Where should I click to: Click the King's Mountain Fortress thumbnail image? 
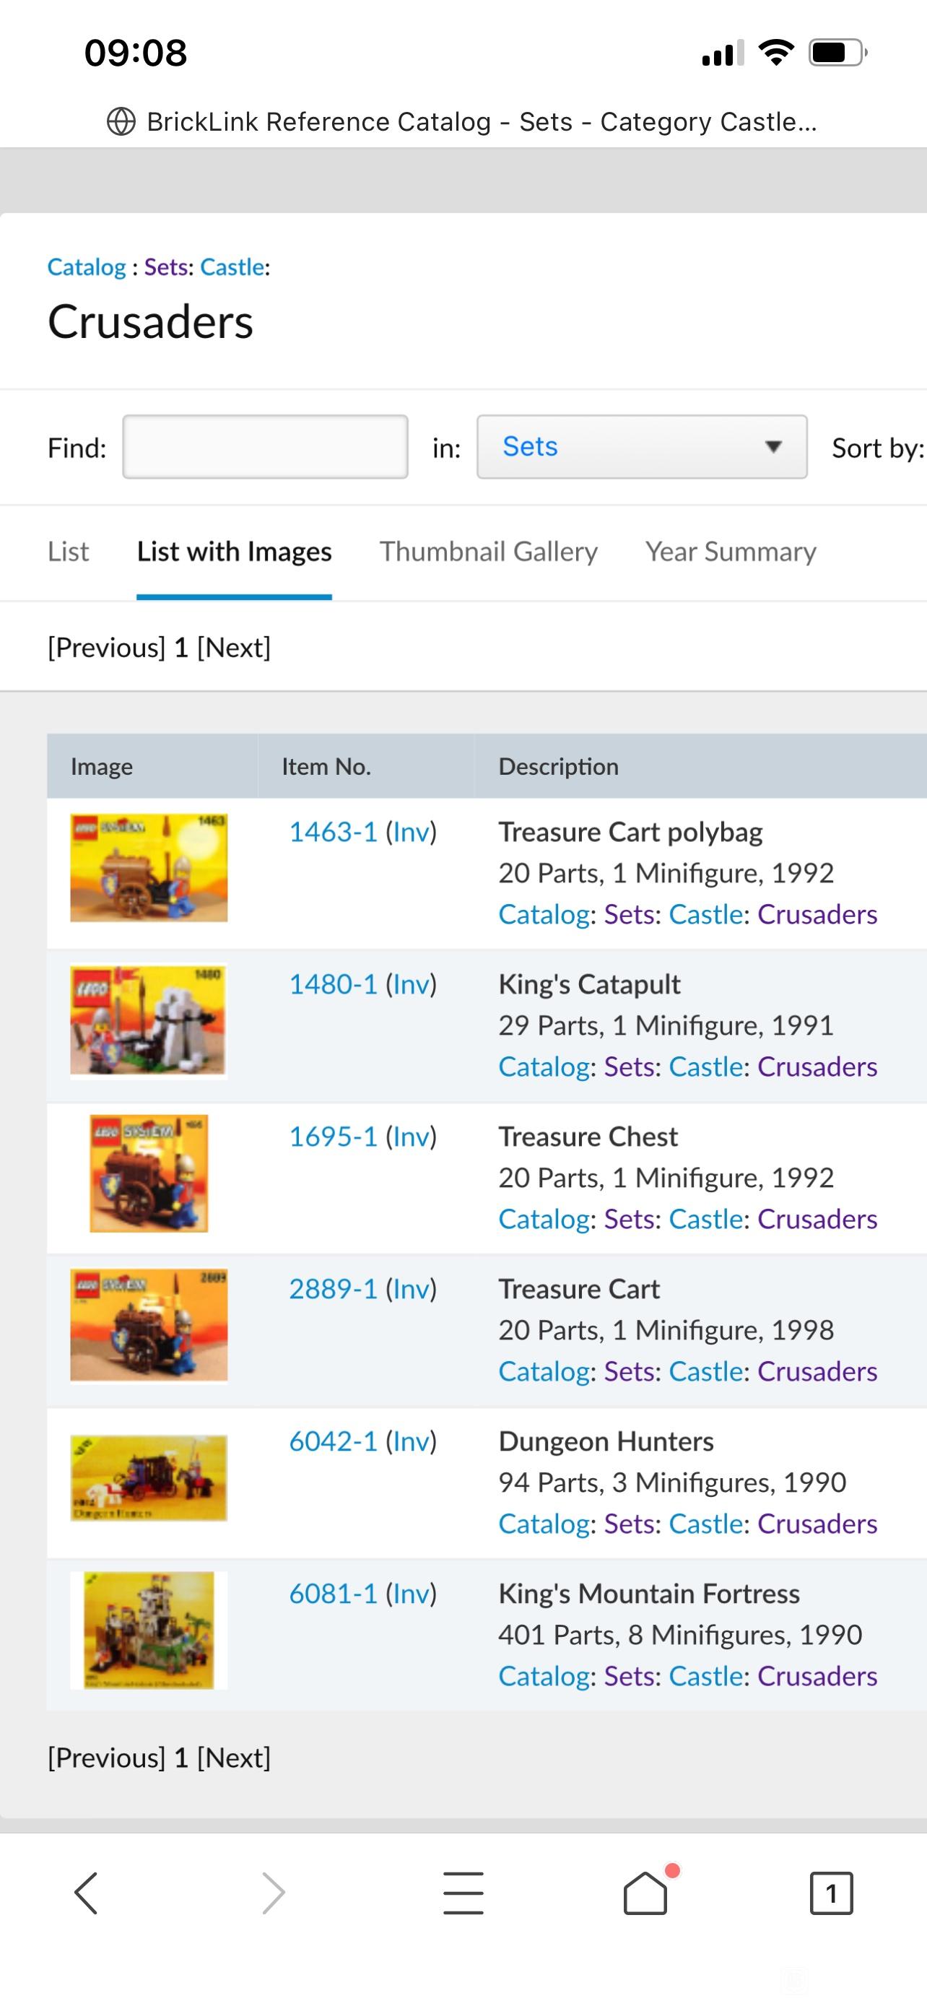pos(149,1630)
